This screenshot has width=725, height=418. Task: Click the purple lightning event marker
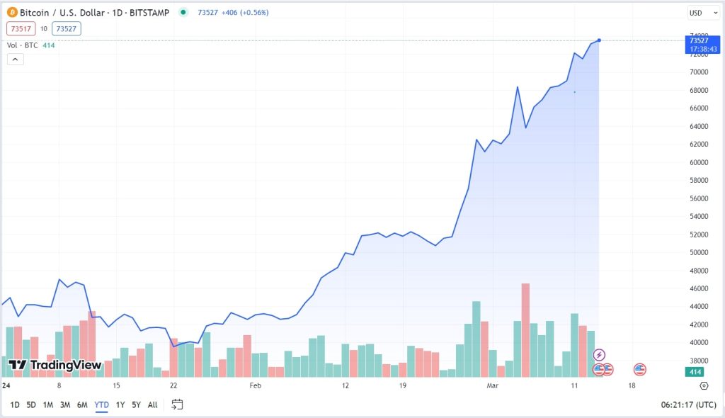point(599,354)
